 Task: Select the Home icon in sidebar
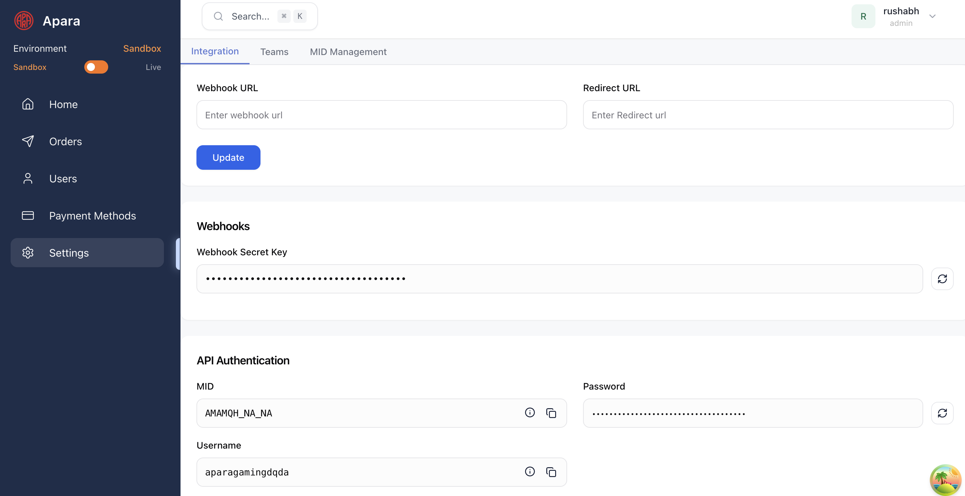click(x=28, y=104)
